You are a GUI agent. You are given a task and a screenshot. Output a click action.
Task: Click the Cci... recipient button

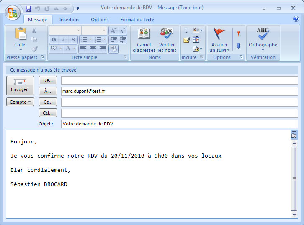click(x=48, y=113)
